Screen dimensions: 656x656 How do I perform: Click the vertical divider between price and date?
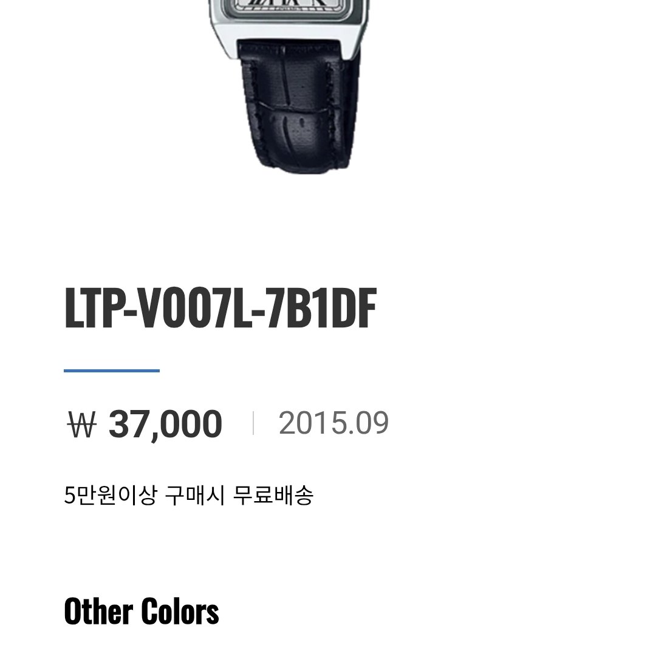pyautogui.click(x=253, y=423)
